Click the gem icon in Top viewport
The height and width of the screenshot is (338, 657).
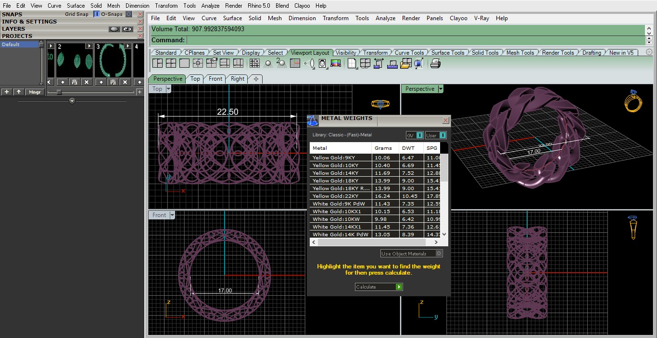[380, 104]
